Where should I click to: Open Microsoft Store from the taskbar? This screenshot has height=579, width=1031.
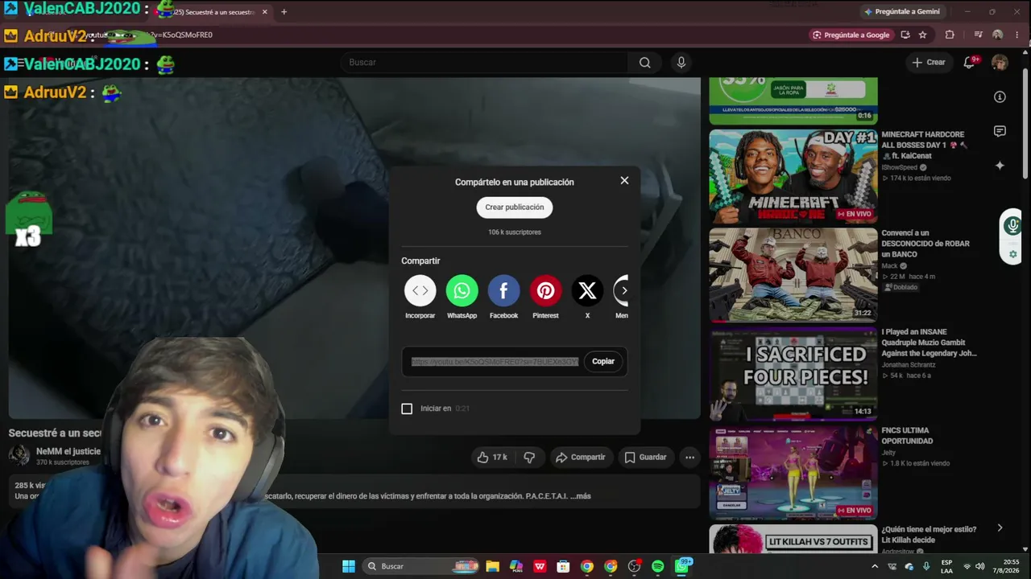coord(563,566)
